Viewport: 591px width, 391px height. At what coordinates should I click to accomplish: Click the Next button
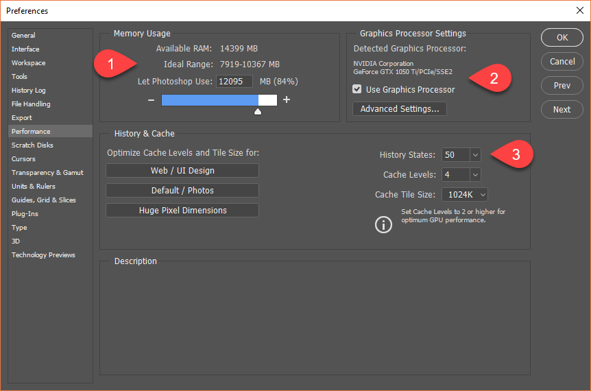pos(562,110)
